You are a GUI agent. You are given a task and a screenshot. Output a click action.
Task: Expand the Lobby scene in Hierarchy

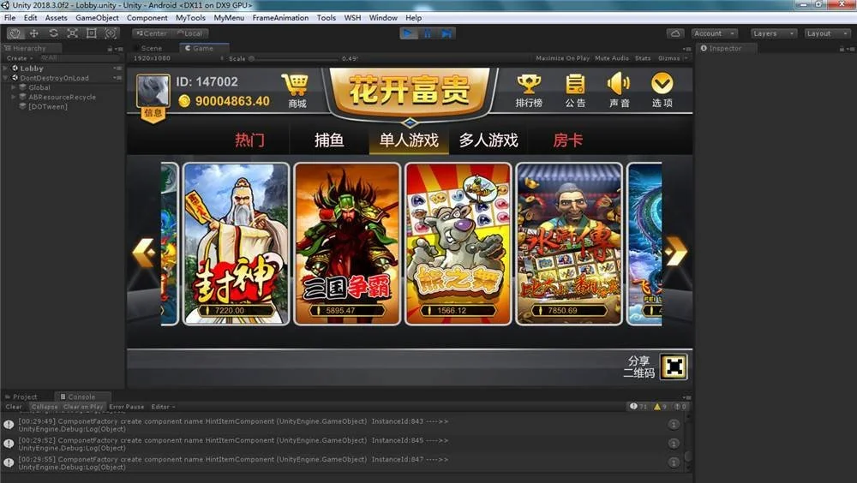point(6,69)
